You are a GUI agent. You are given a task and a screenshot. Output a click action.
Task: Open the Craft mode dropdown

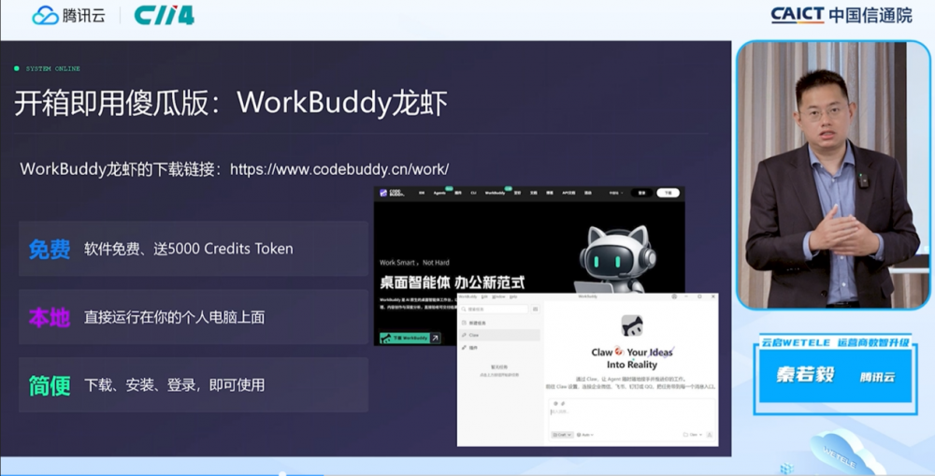pyautogui.click(x=562, y=435)
